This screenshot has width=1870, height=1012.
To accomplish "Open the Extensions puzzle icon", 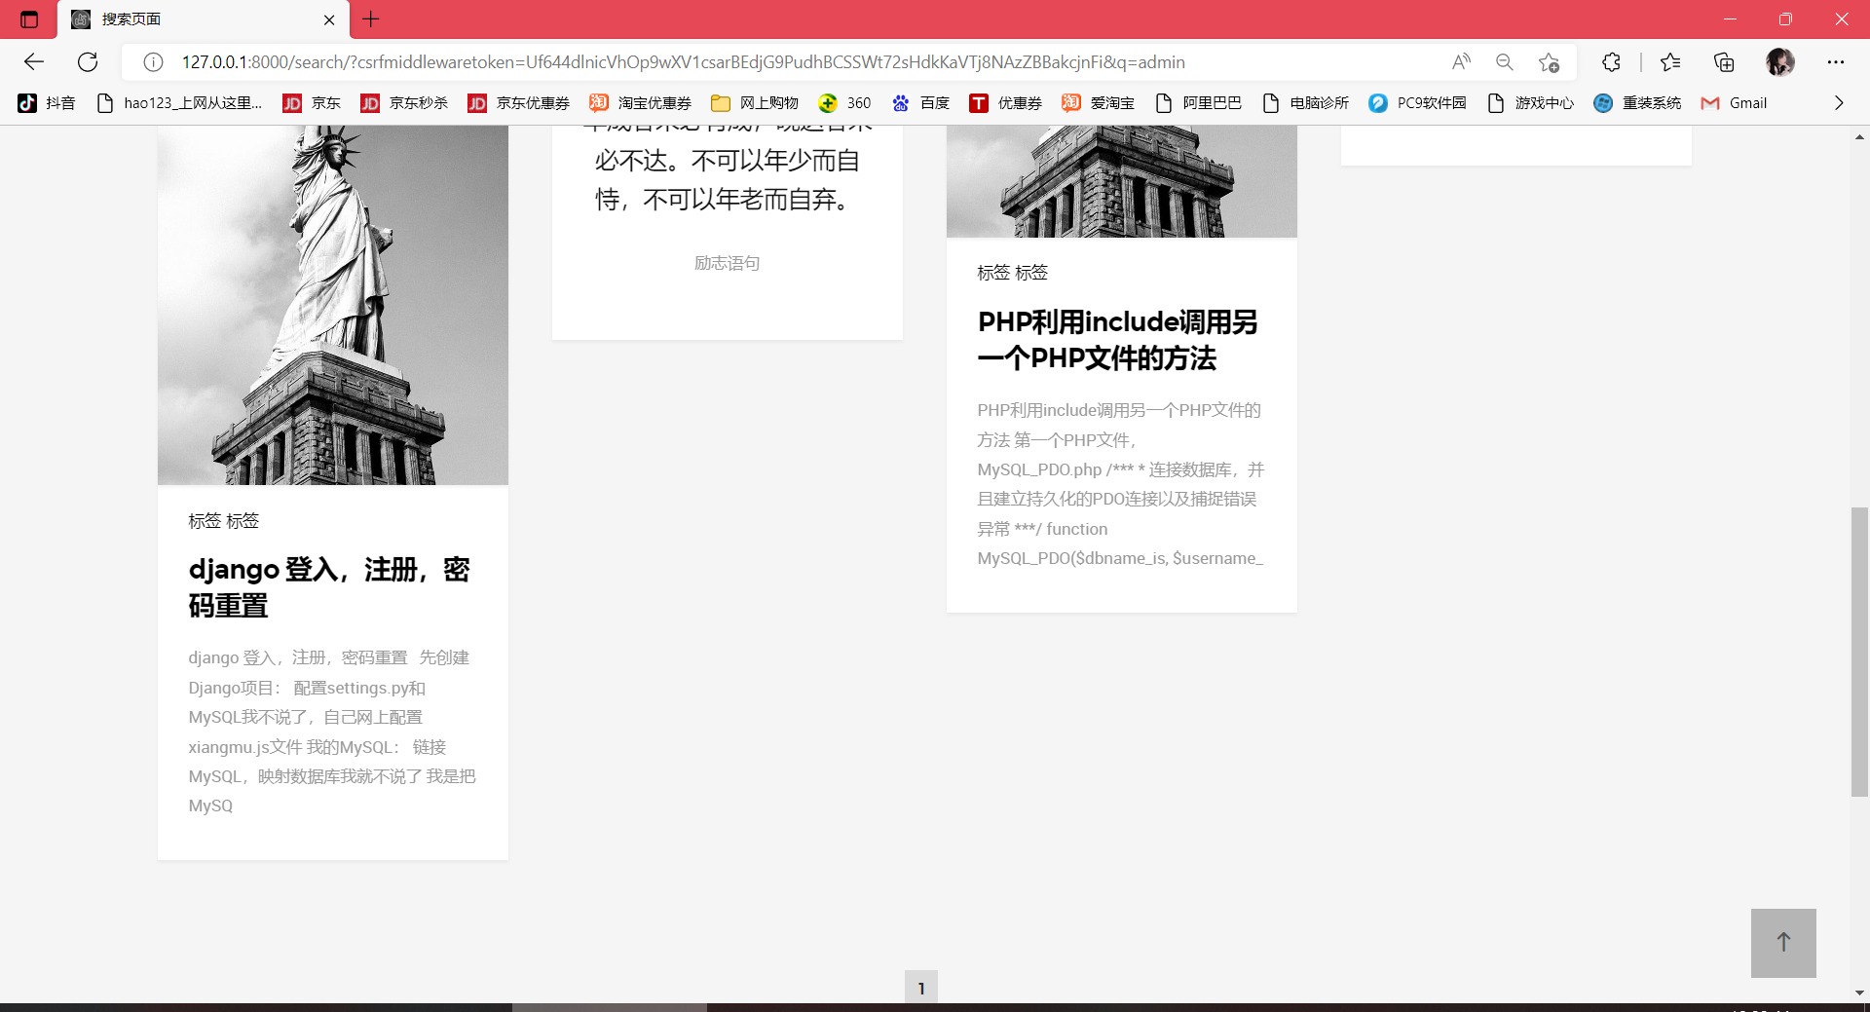I will 1611,62.
